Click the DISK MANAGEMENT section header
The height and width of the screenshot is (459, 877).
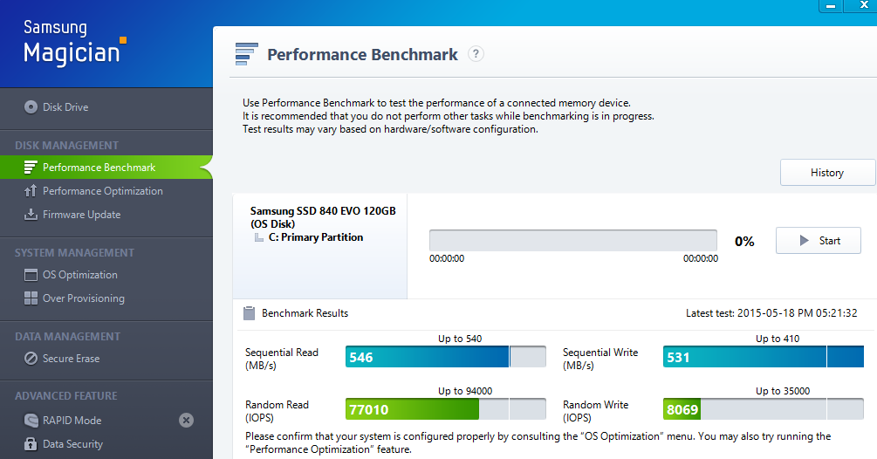tap(66, 146)
